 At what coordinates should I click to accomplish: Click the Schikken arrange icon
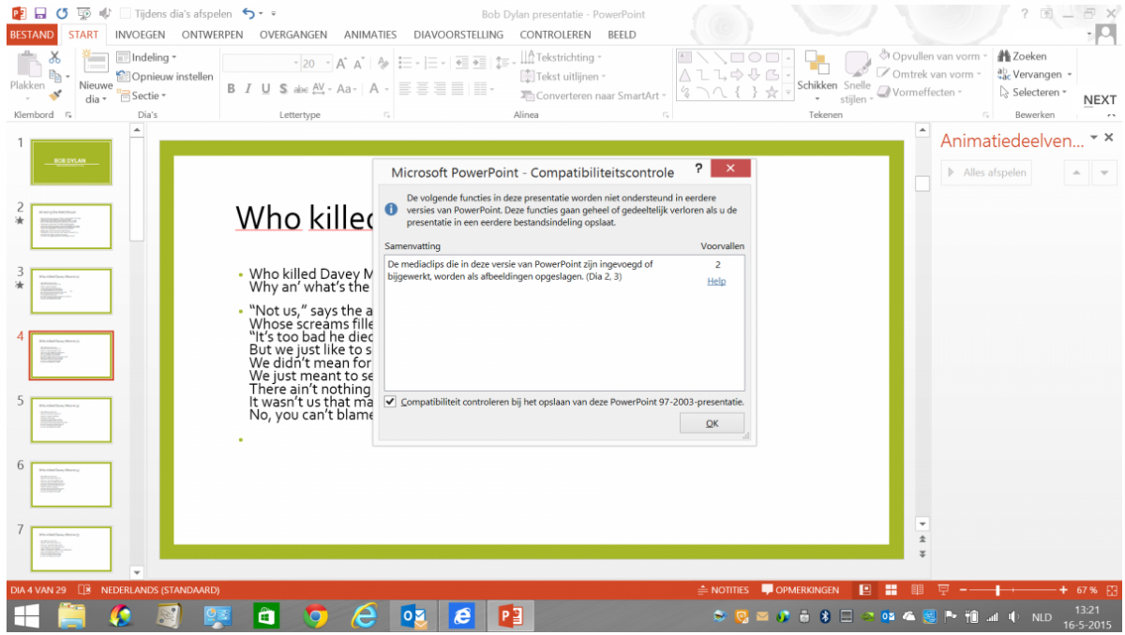(x=817, y=64)
